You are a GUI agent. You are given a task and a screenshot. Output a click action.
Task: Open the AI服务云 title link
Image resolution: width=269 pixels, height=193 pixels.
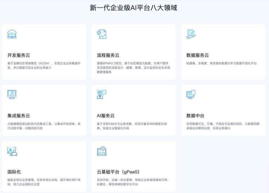tap(106, 116)
